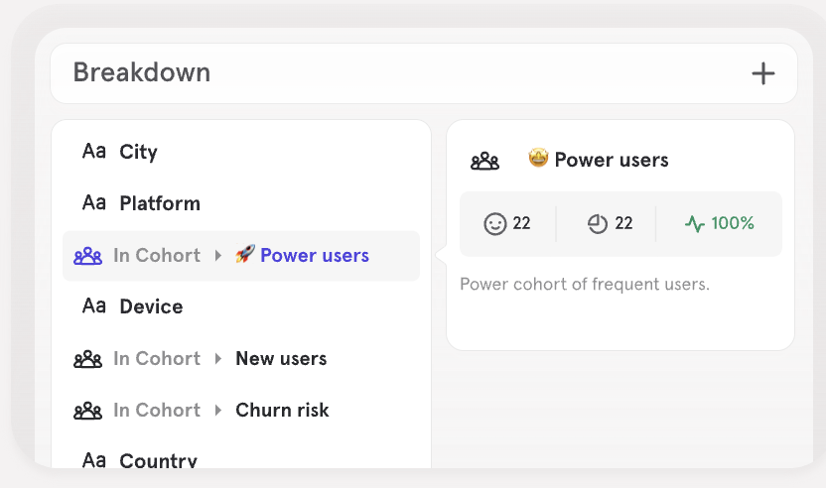Click the Aa text icon next to Platform
826x488 pixels.
(94, 203)
